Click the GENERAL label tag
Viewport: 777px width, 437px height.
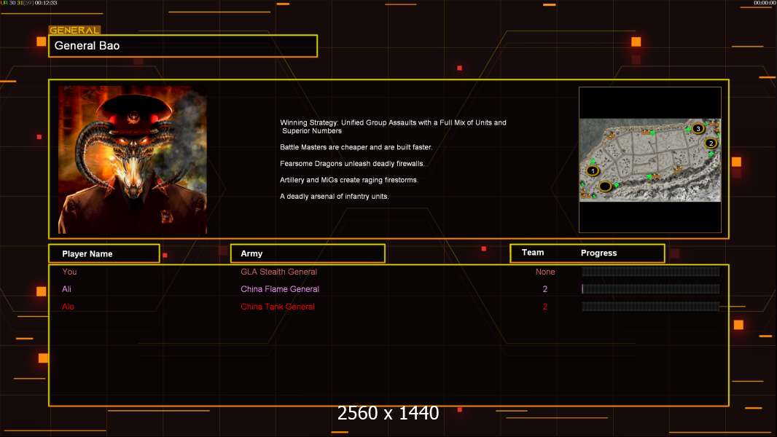click(75, 30)
